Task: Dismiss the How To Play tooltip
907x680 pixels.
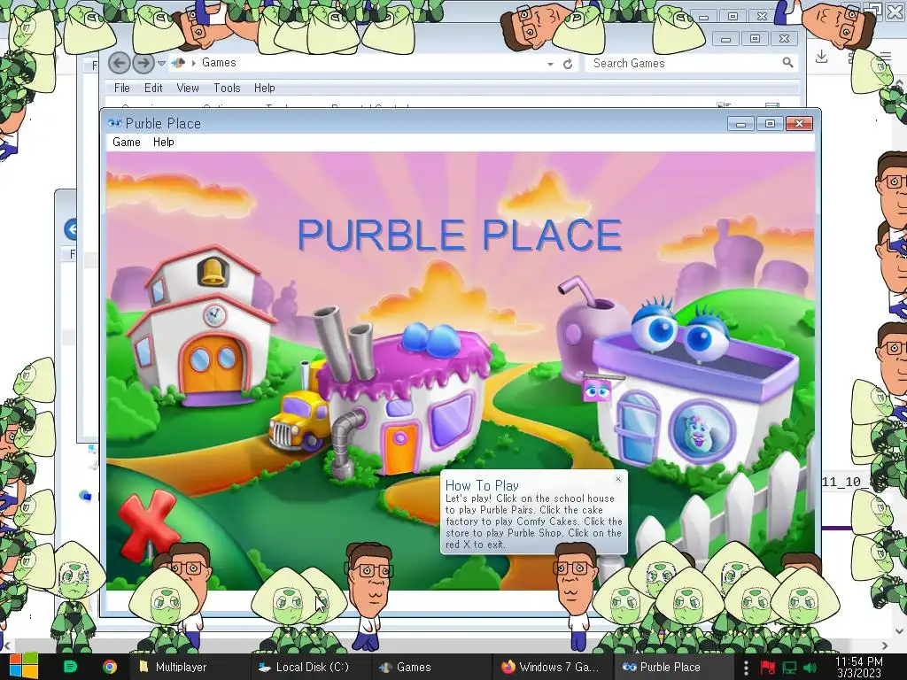Action: (618, 479)
